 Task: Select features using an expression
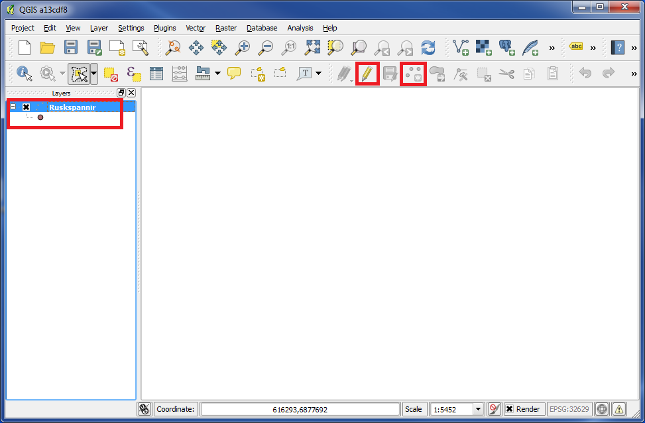pyautogui.click(x=134, y=74)
